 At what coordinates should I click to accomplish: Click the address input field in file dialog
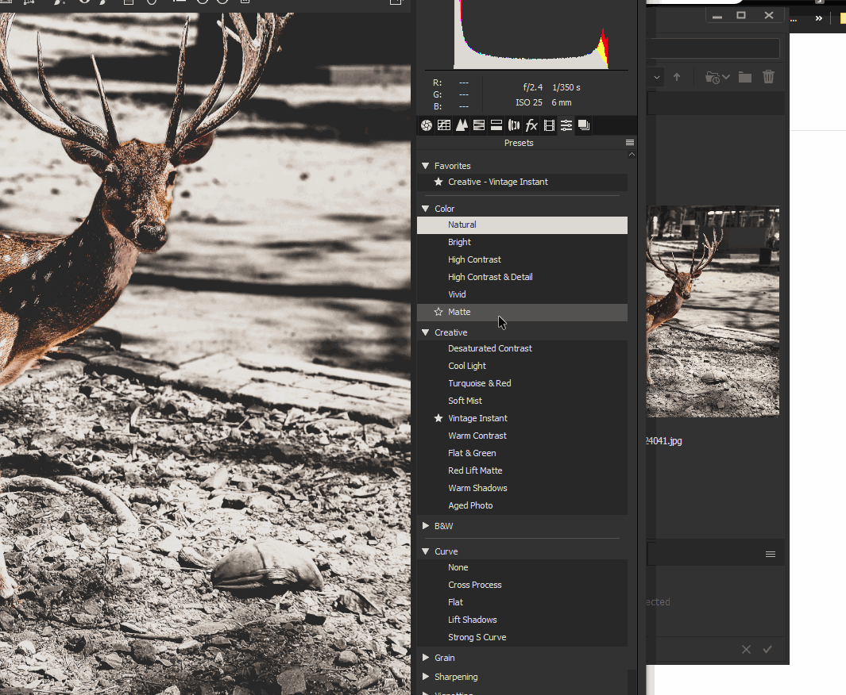(x=713, y=48)
